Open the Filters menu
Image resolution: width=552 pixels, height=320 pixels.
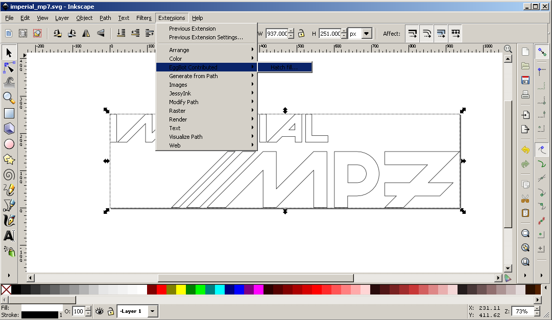pos(143,18)
